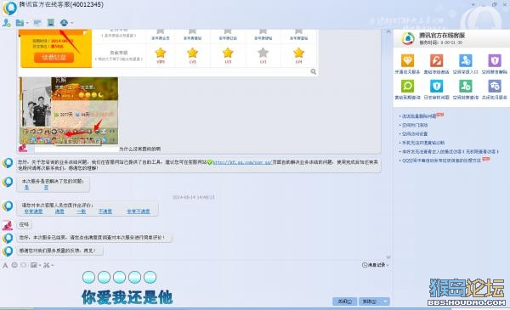Image resolution: width=510 pixels, height=310 pixels.
Task: Open the FAQ link starting with 手机无法
Action: tap(423, 143)
